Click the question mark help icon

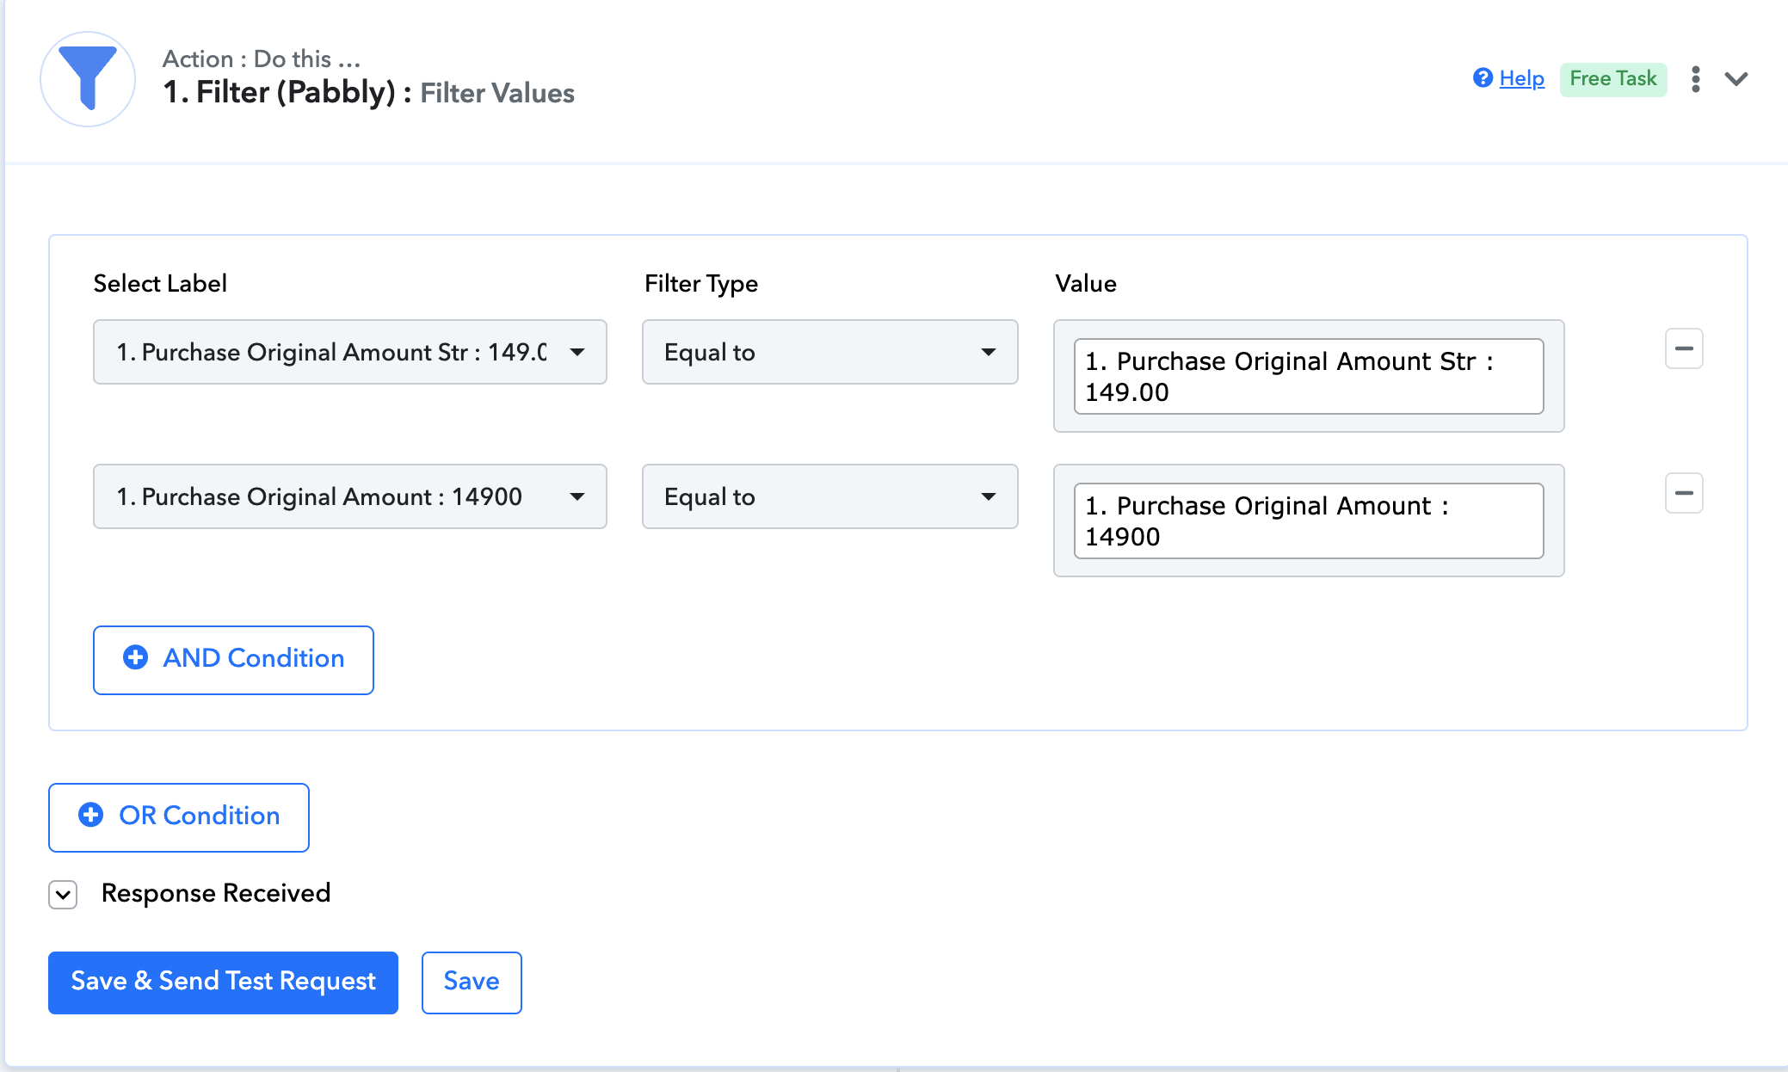(1483, 78)
